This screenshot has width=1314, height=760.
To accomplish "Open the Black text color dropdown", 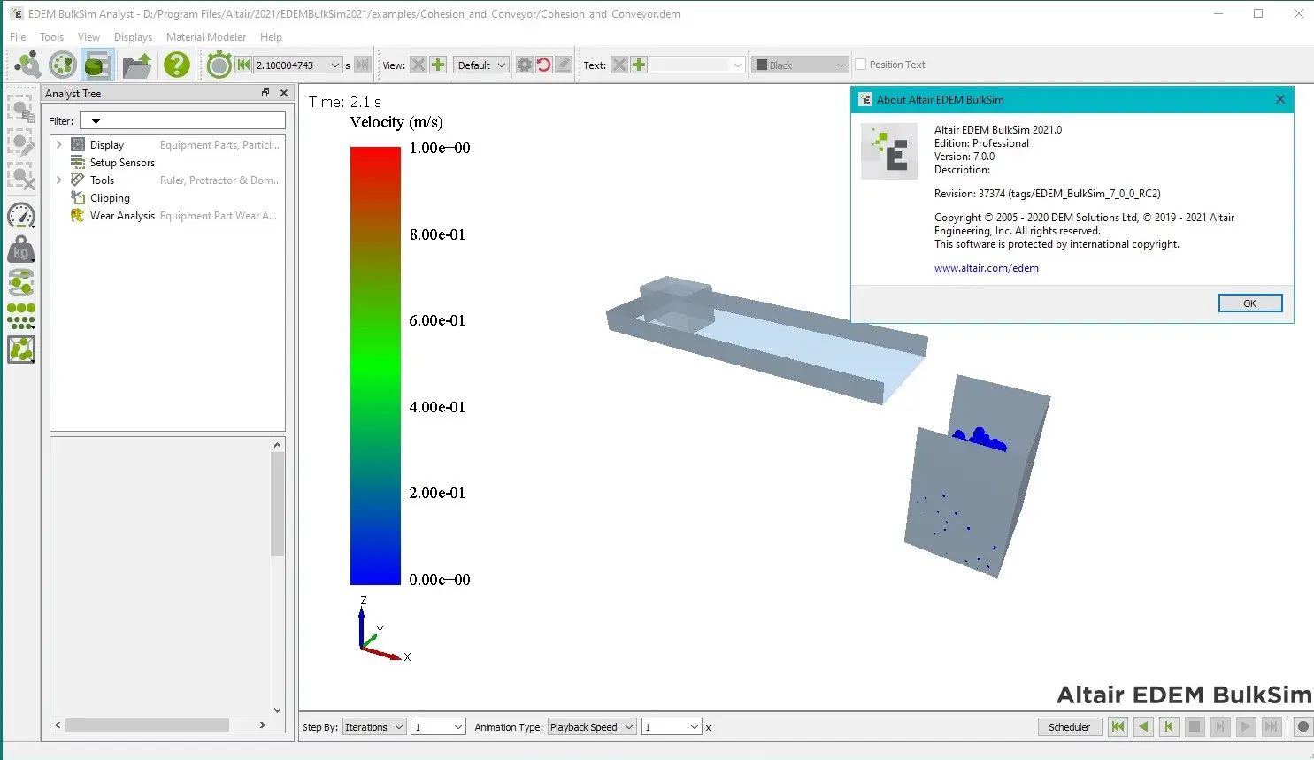I will (x=800, y=65).
